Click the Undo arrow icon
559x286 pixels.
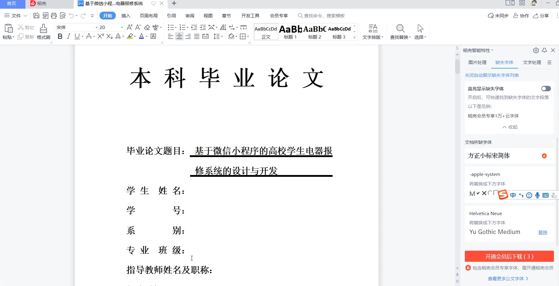71,16
